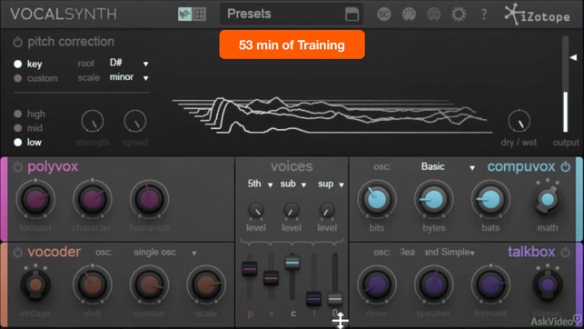Click the talkbox classic mode switch

548,285
